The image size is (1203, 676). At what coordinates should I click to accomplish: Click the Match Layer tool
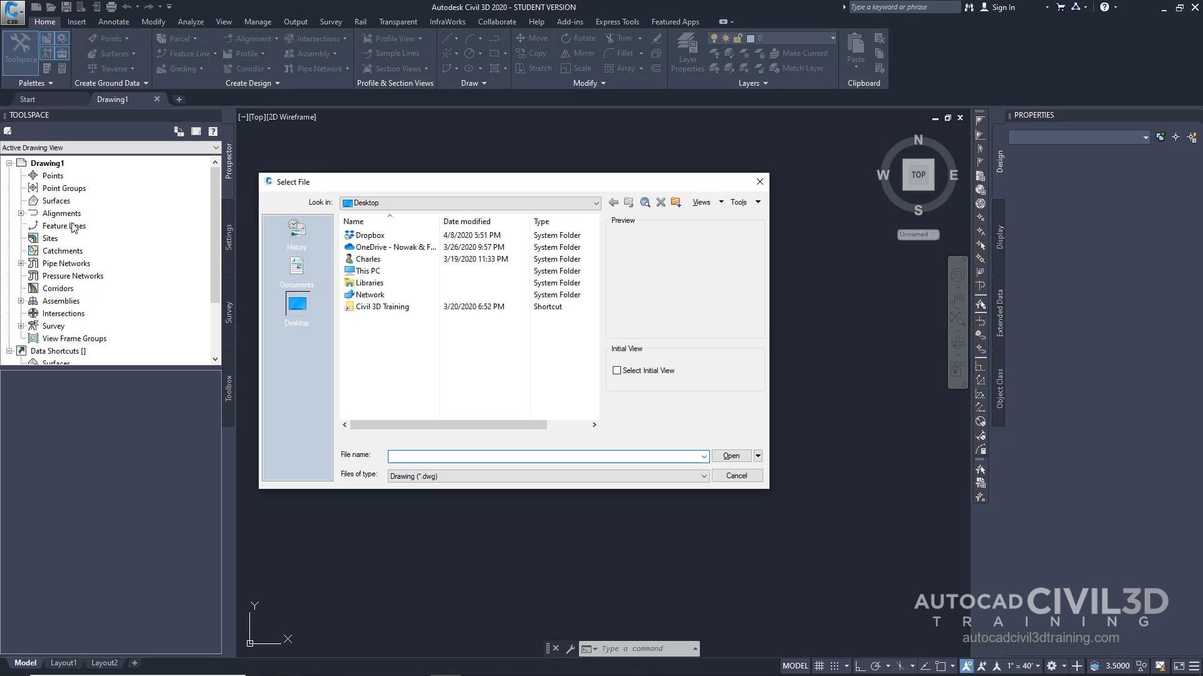click(798, 68)
